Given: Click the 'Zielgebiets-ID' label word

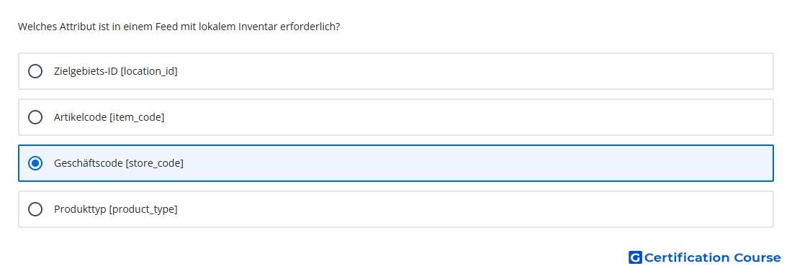Looking at the screenshot, I should pyautogui.click(x=86, y=71).
